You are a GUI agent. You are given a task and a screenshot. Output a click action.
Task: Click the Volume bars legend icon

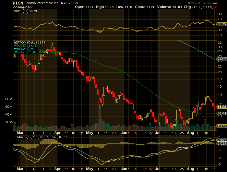(x=14, y=52)
